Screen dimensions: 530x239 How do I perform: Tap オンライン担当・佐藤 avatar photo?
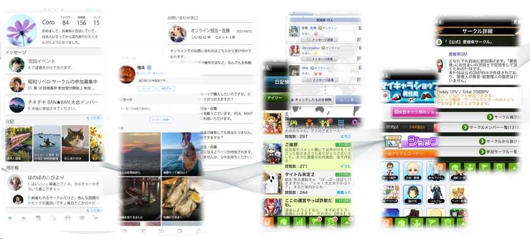[177, 33]
